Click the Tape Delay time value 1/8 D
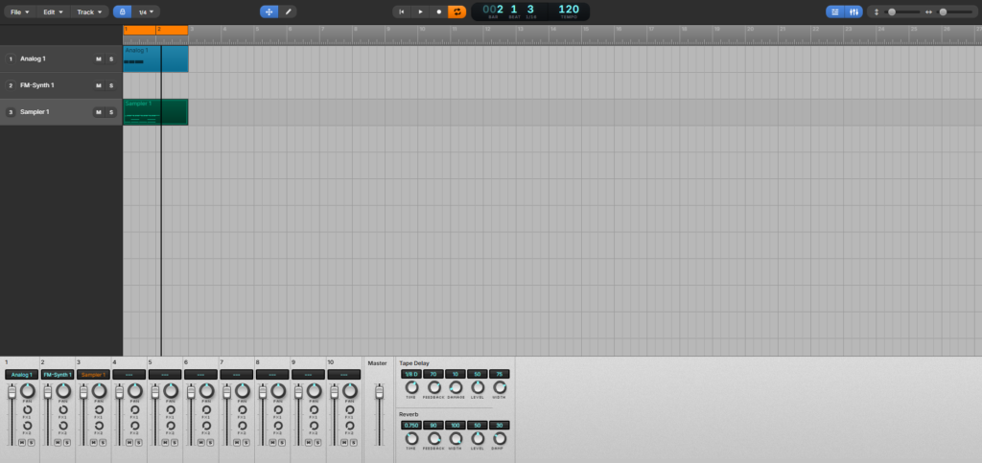The image size is (982, 463). pos(410,374)
